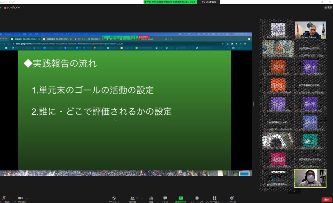Toggle microphone mute in the toolbar
Screen dimensions: 333x203
[4, 198]
